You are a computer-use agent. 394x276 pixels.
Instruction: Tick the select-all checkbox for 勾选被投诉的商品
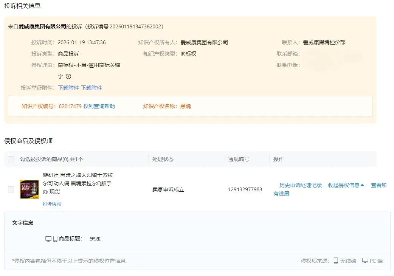(x=11, y=159)
